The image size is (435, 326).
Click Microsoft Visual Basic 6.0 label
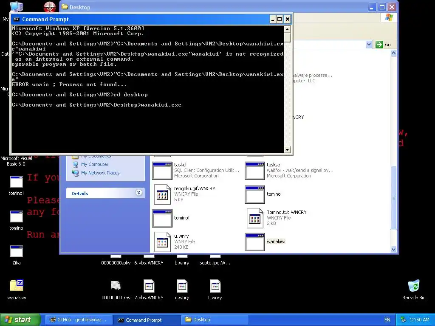tap(16, 161)
